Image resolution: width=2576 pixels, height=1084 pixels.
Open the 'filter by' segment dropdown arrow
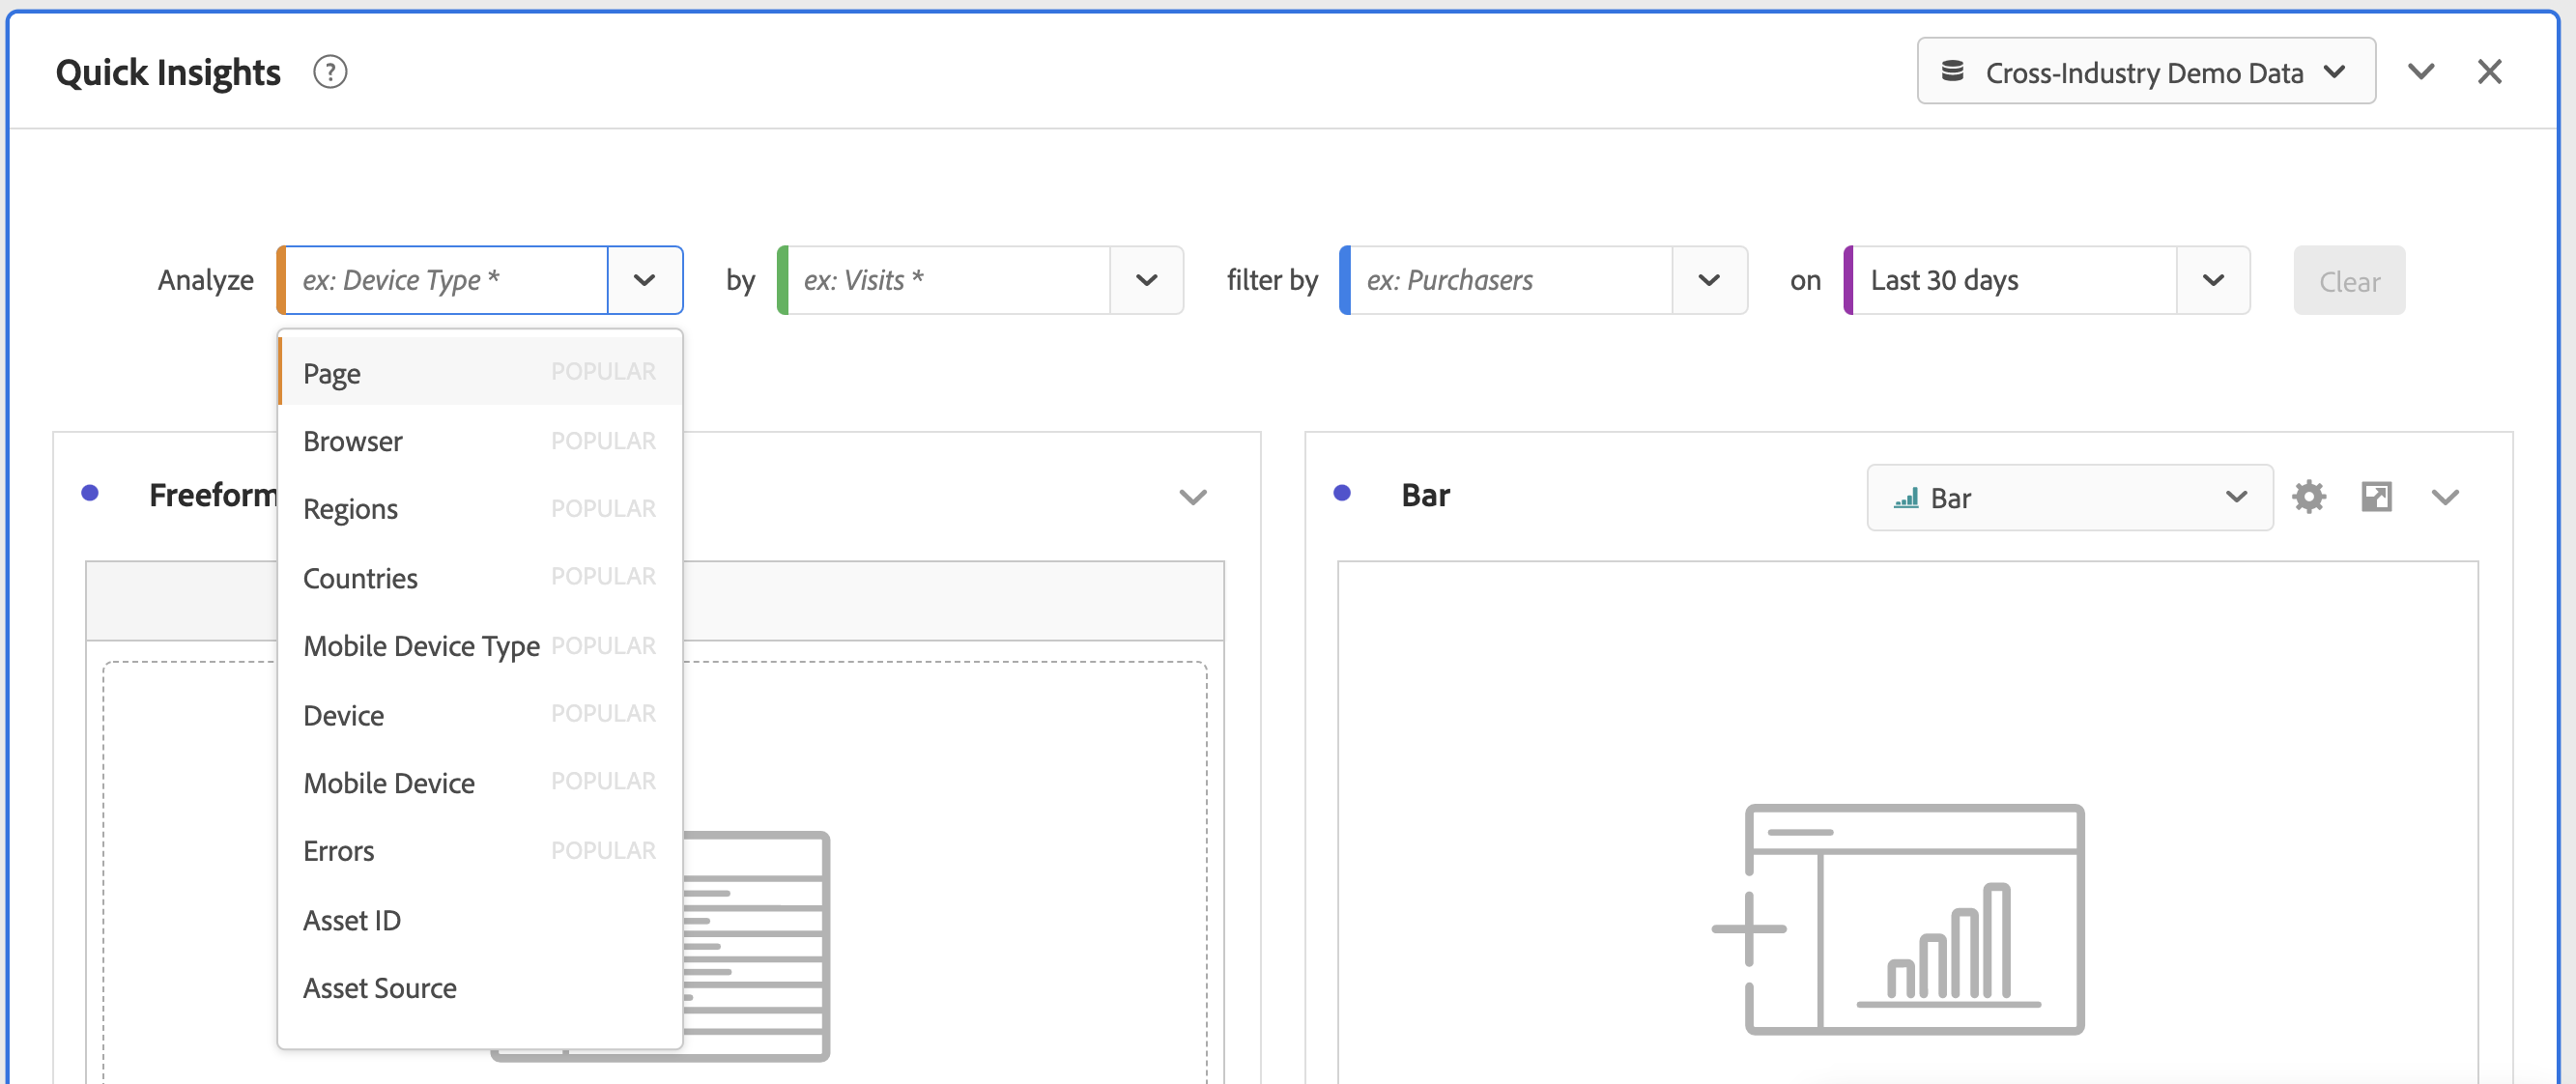tap(1708, 280)
